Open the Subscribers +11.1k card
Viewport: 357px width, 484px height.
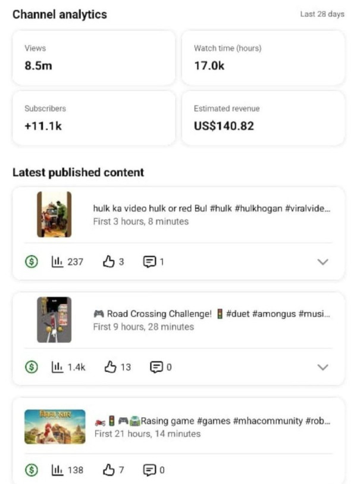pos(94,118)
